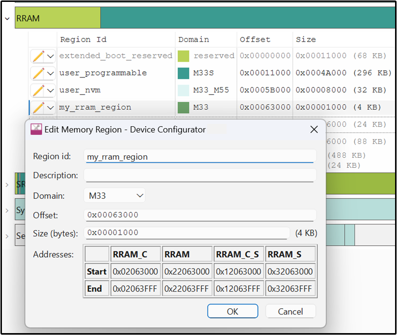Close the Edit Memory Region dialog
Screen dimensions: 397x335
(314, 130)
